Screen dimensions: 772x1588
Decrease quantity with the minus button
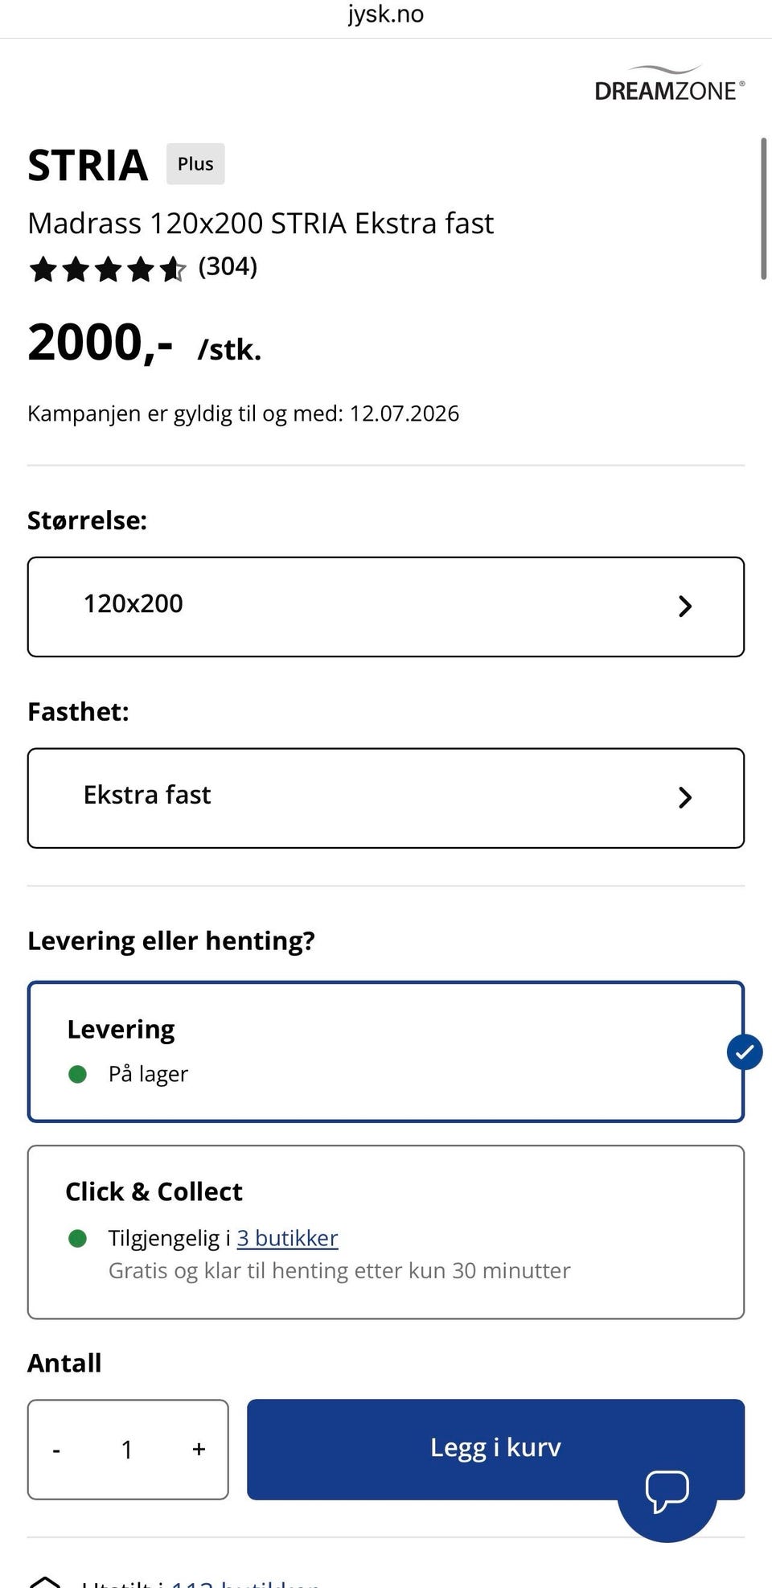[56, 1450]
